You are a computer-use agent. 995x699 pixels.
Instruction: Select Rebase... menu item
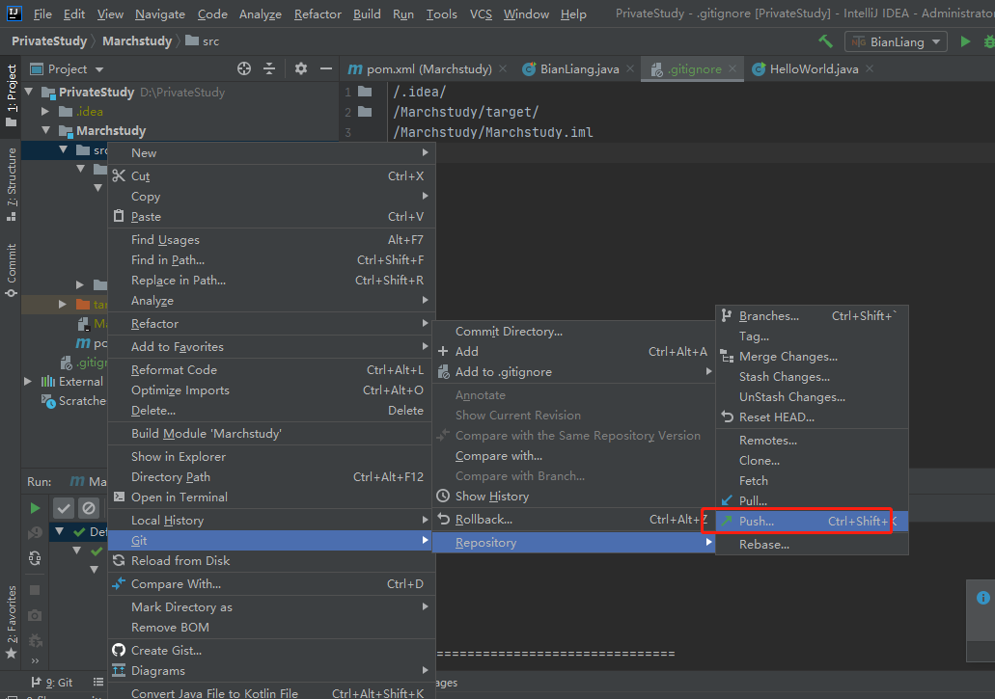pyautogui.click(x=812, y=545)
